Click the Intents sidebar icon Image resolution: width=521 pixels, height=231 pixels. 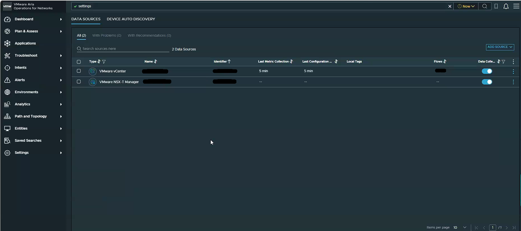[x=7, y=68]
